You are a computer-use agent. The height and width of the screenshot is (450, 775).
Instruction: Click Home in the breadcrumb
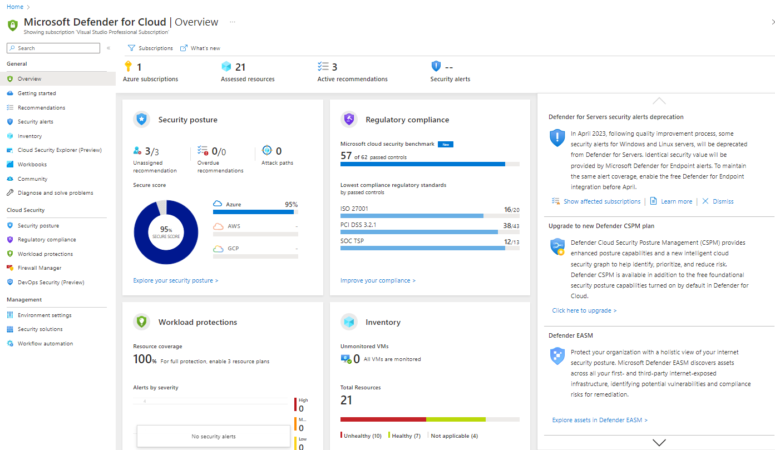pyautogui.click(x=15, y=7)
